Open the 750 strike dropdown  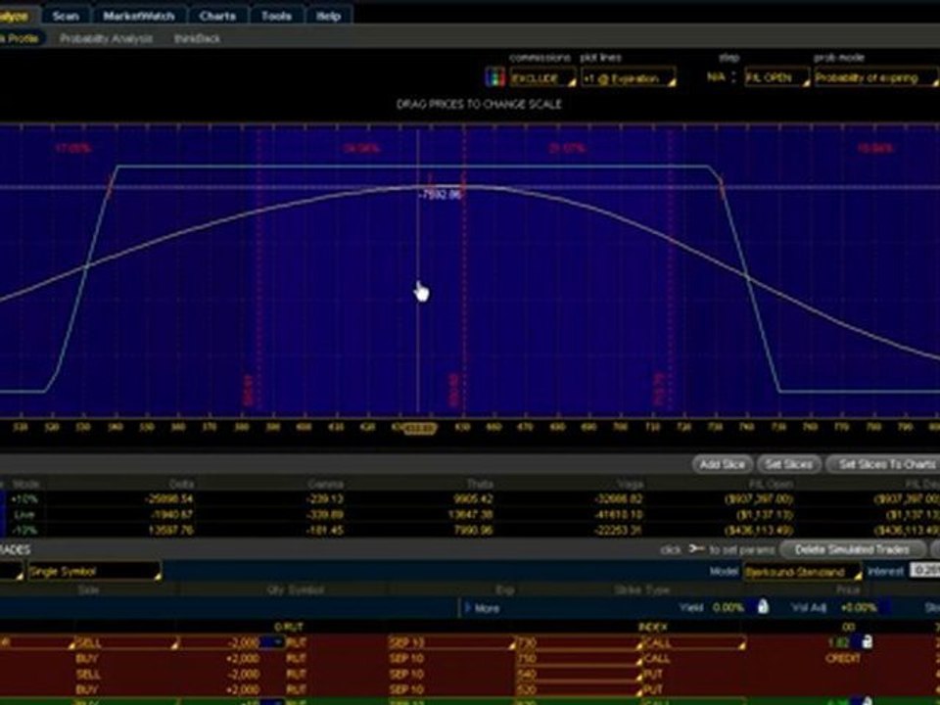pyautogui.click(x=580, y=658)
